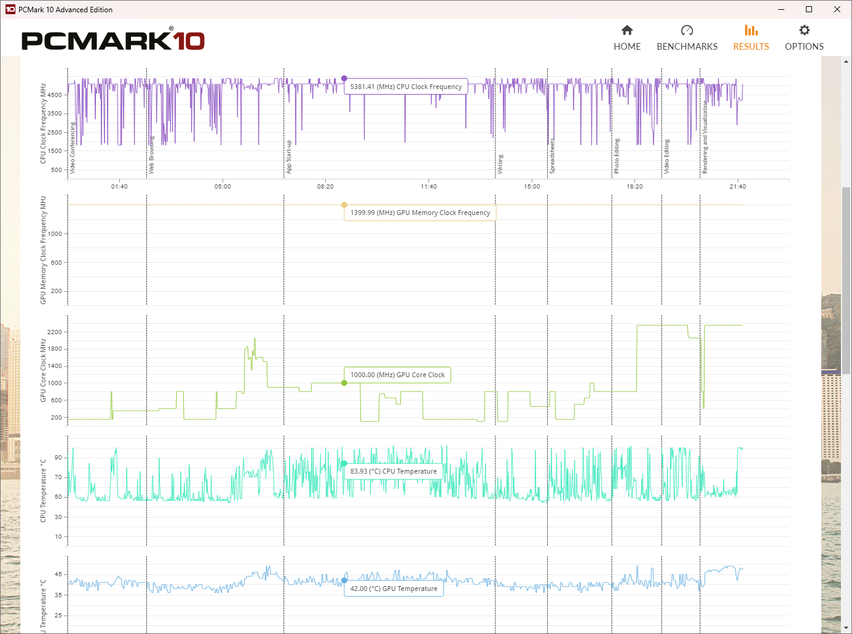
Task: Click the BENCHMARKS menu label
Action: (687, 47)
